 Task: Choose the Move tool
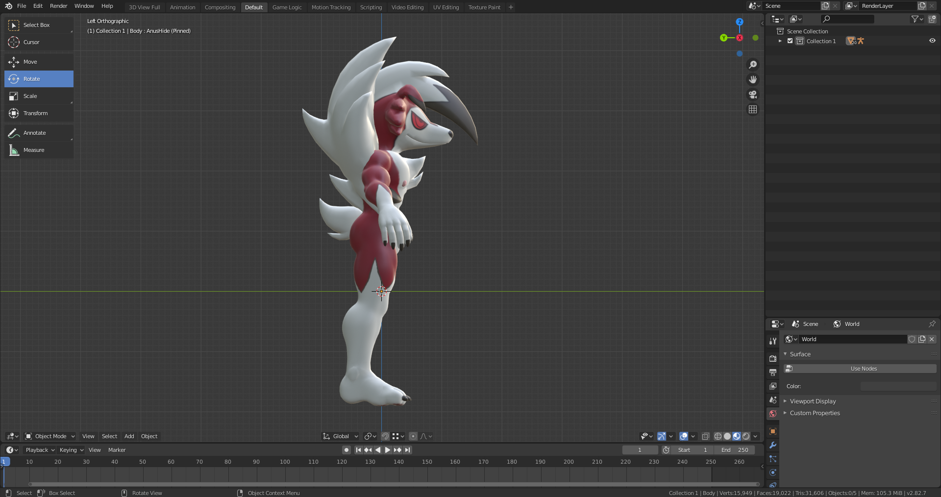[39, 62]
